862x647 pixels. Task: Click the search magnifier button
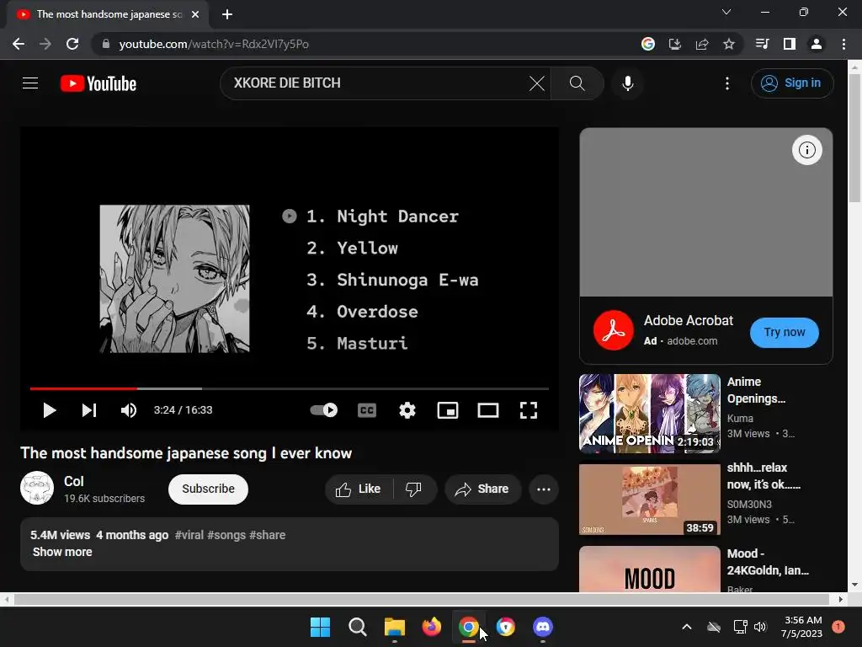pyautogui.click(x=577, y=83)
